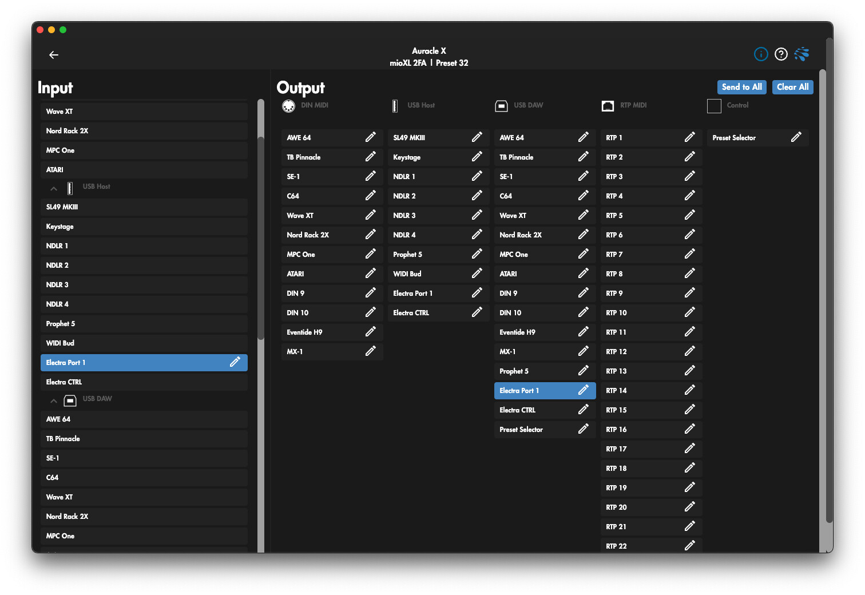Toggle routing to Electra Port 1 USB DAW output
The height and width of the screenshot is (595, 865).
[545, 391]
